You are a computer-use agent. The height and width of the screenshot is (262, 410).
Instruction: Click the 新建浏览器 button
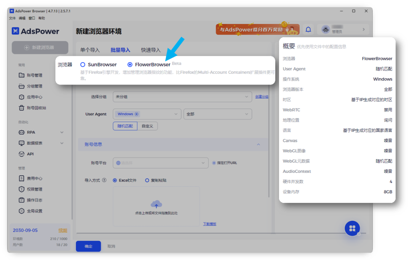click(40, 47)
